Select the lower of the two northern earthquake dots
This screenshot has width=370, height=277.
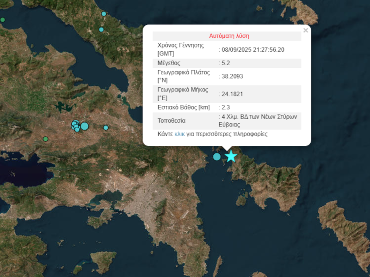tap(101, 30)
